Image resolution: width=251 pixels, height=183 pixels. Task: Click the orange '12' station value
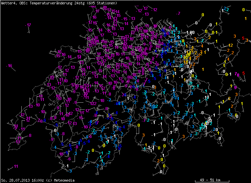(x=230, y=45)
